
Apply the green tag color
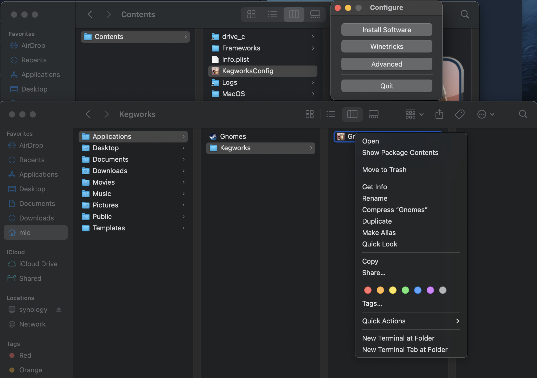coord(405,290)
